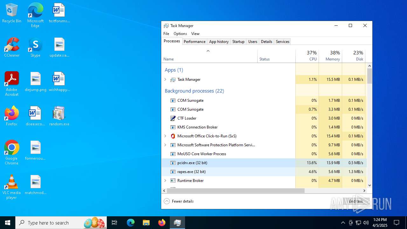Click the horizontal scrollbar thumb
The width and height of the screenshot is (407, 229).
tap(236, 191)
